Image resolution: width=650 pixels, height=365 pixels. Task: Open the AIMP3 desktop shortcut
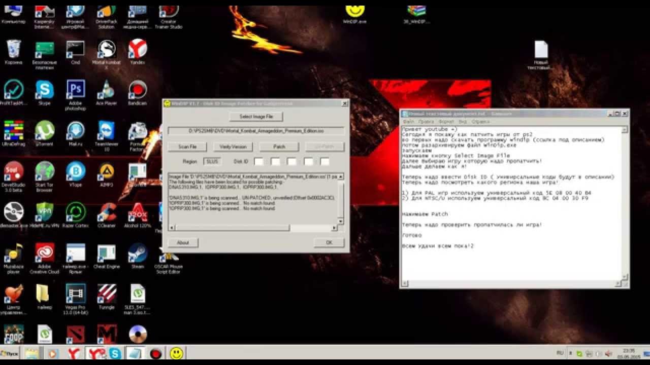107,175
